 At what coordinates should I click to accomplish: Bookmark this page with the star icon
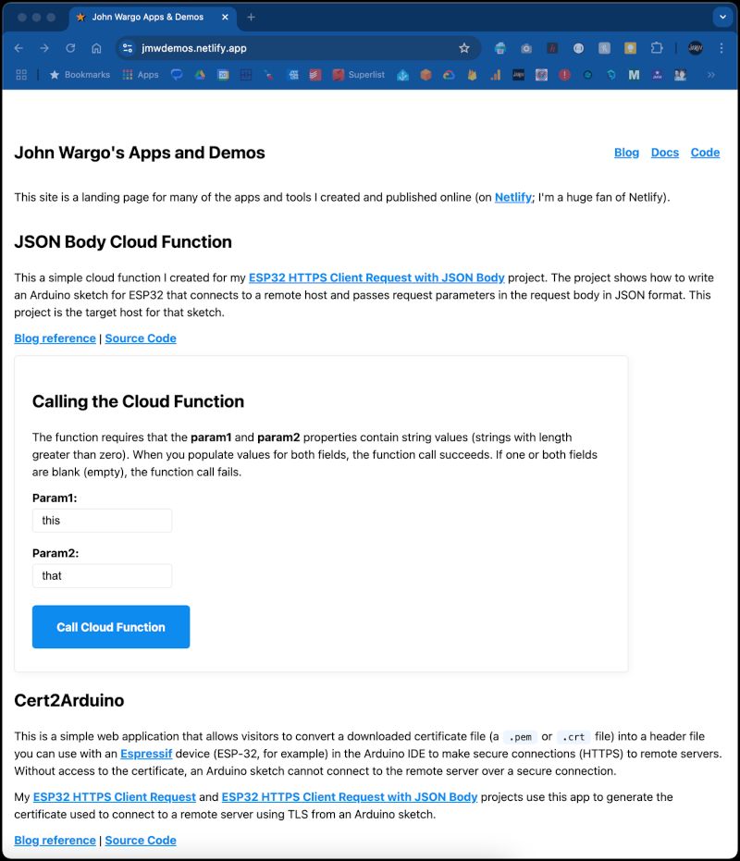(464, 48)
